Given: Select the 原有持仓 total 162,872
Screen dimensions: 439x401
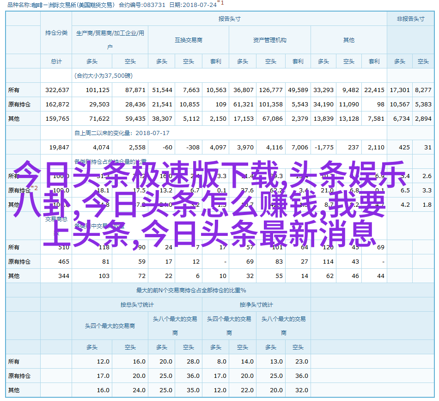Looking at the screenshot, I should (x=57, y=104).
